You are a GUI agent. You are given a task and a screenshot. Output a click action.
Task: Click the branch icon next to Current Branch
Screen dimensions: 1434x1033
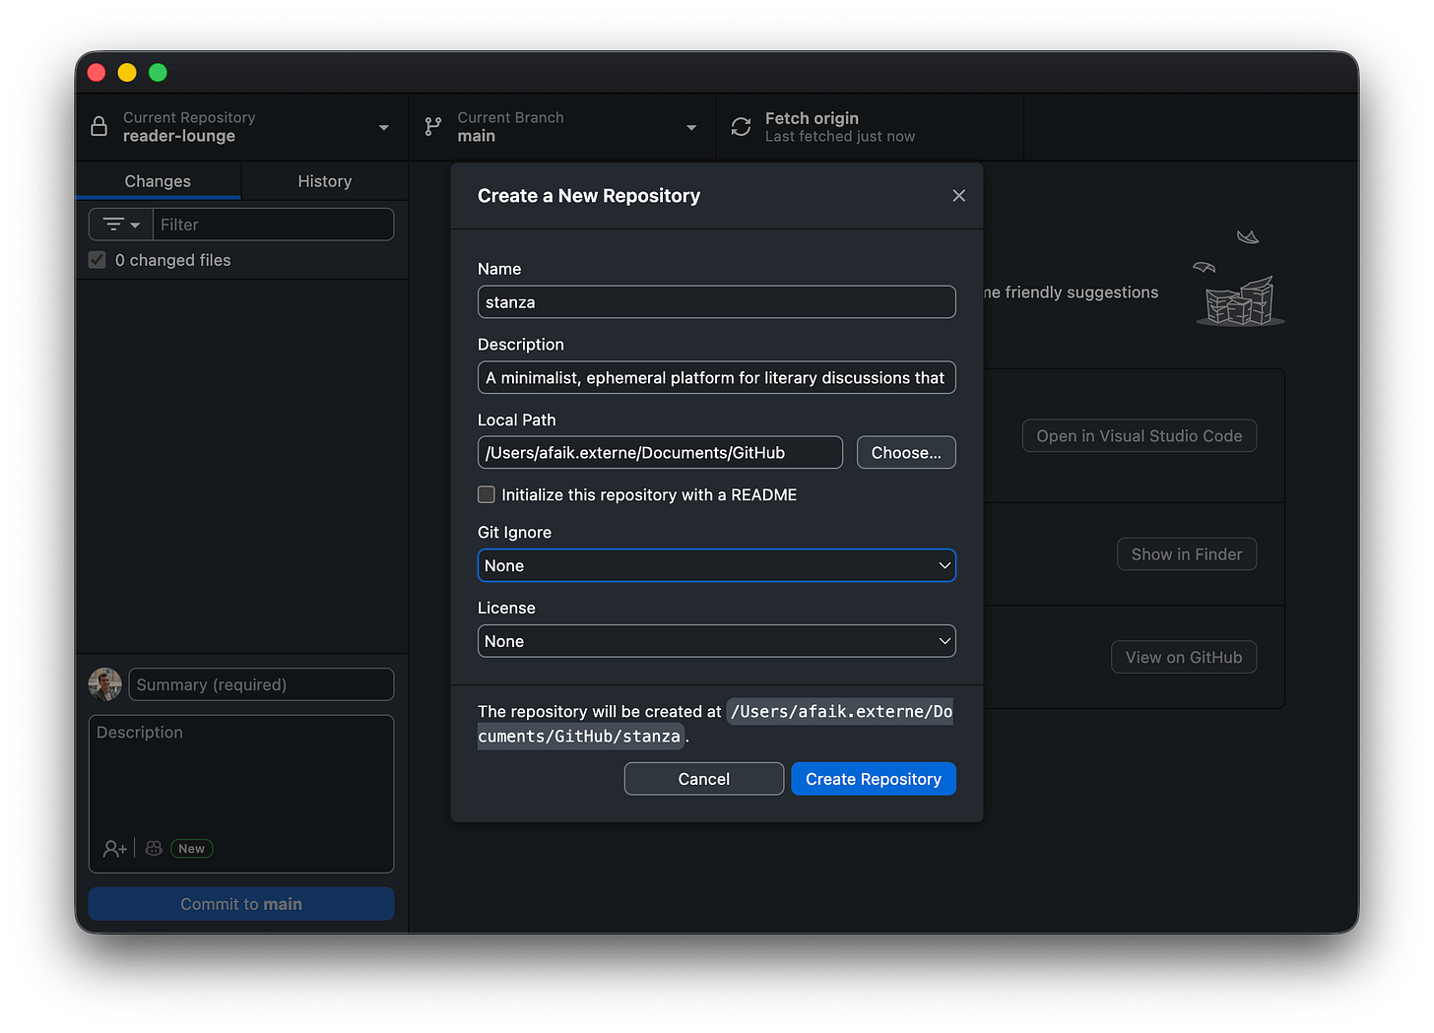point(432,126)
